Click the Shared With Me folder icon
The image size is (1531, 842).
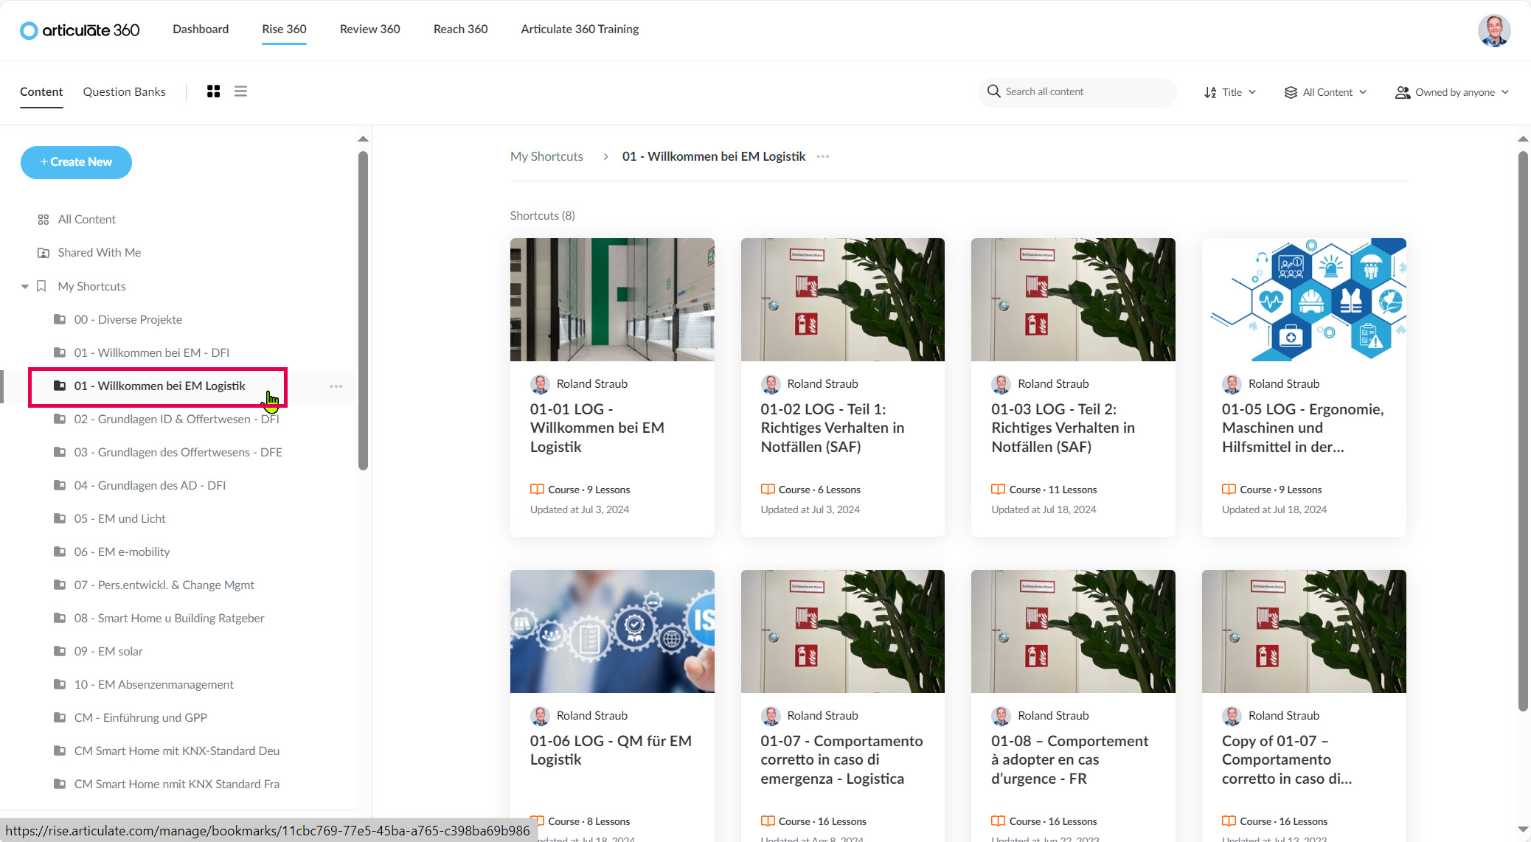(x=43, y=253)
